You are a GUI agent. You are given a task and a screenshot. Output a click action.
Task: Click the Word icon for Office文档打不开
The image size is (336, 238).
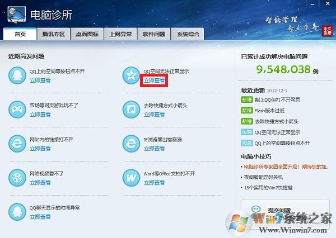[x=131, y=178]
